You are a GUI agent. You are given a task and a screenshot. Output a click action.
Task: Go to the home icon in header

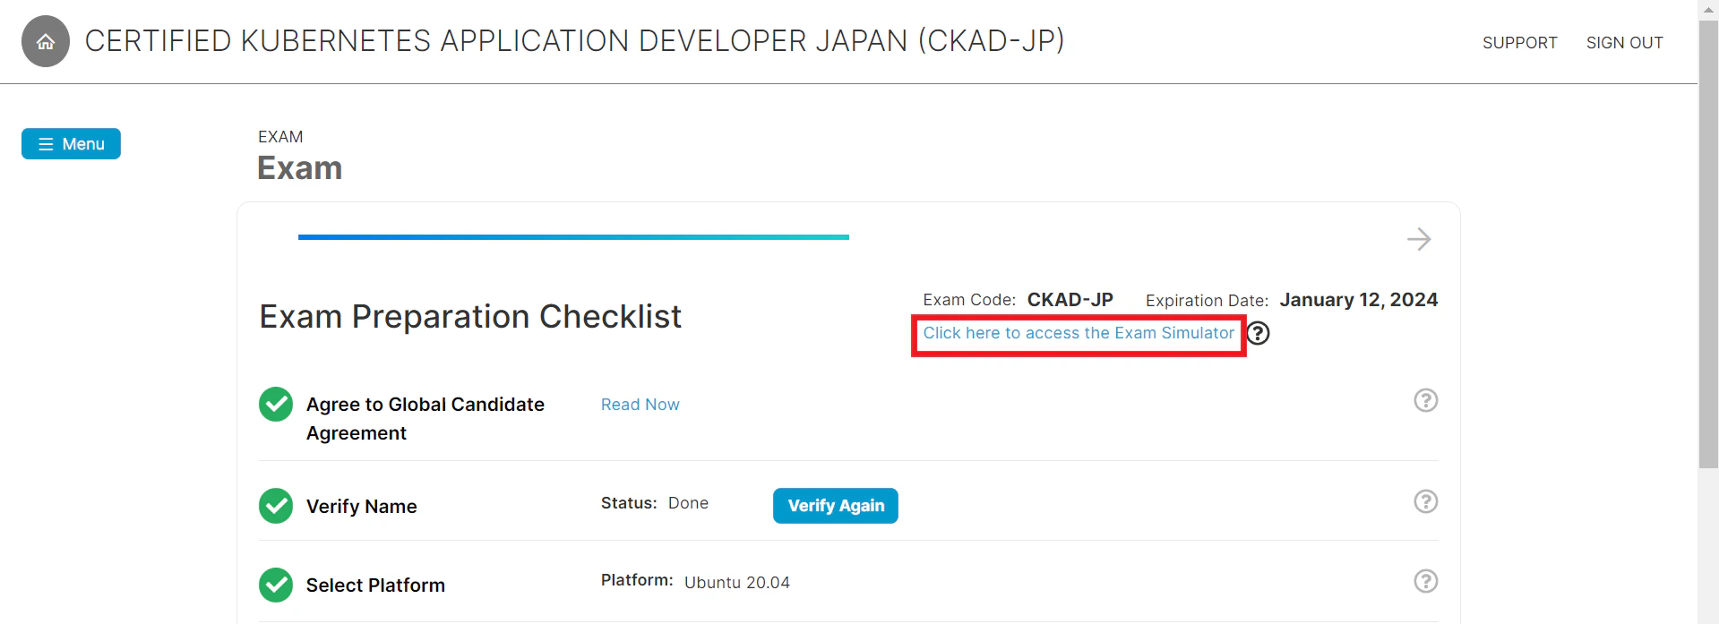pos(46,41)
